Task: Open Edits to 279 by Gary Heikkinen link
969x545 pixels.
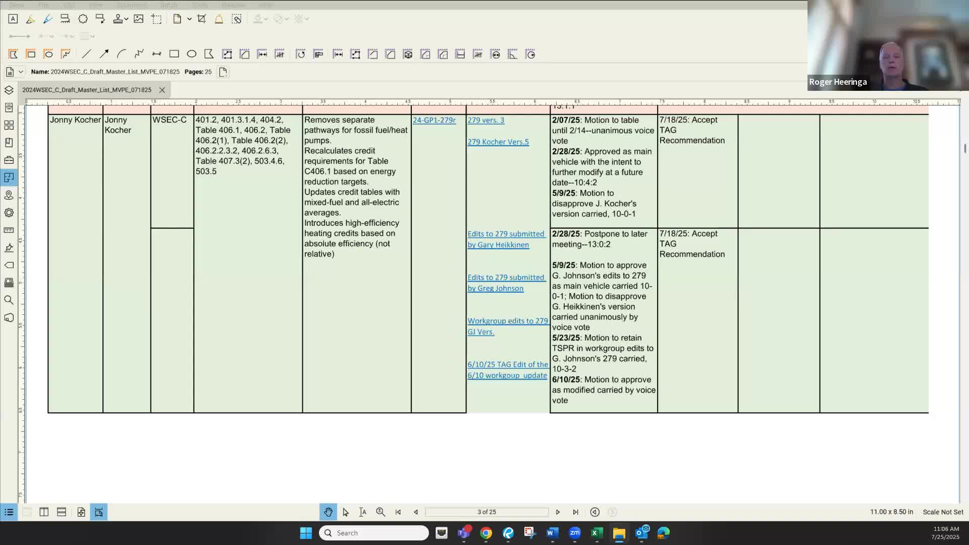Action: pyautogui.click(x=506, y=239)
